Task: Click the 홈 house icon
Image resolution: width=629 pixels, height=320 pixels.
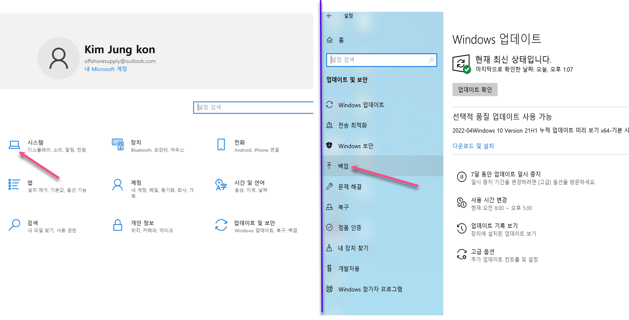Action: (x=330, y=40)
